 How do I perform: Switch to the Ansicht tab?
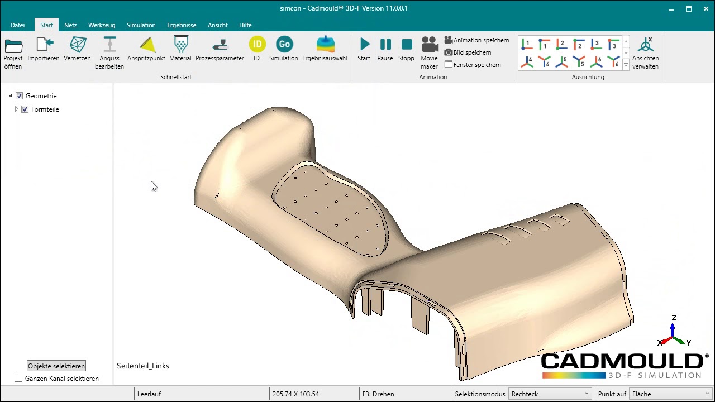[x=218, y=25]
